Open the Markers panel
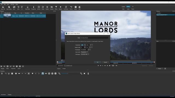175x98 pixels. (60, 8)
